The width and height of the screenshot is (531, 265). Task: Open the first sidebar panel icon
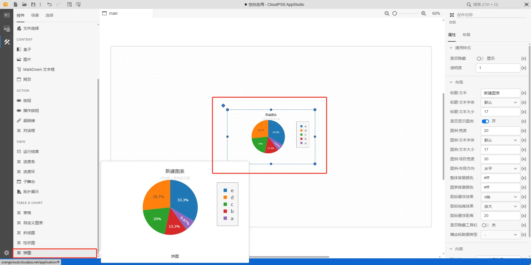tap(7, 15)
